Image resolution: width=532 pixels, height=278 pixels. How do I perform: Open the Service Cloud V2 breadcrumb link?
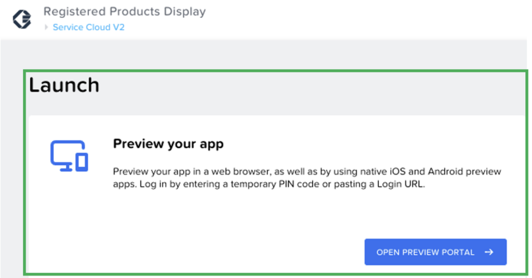click(88, 27)
